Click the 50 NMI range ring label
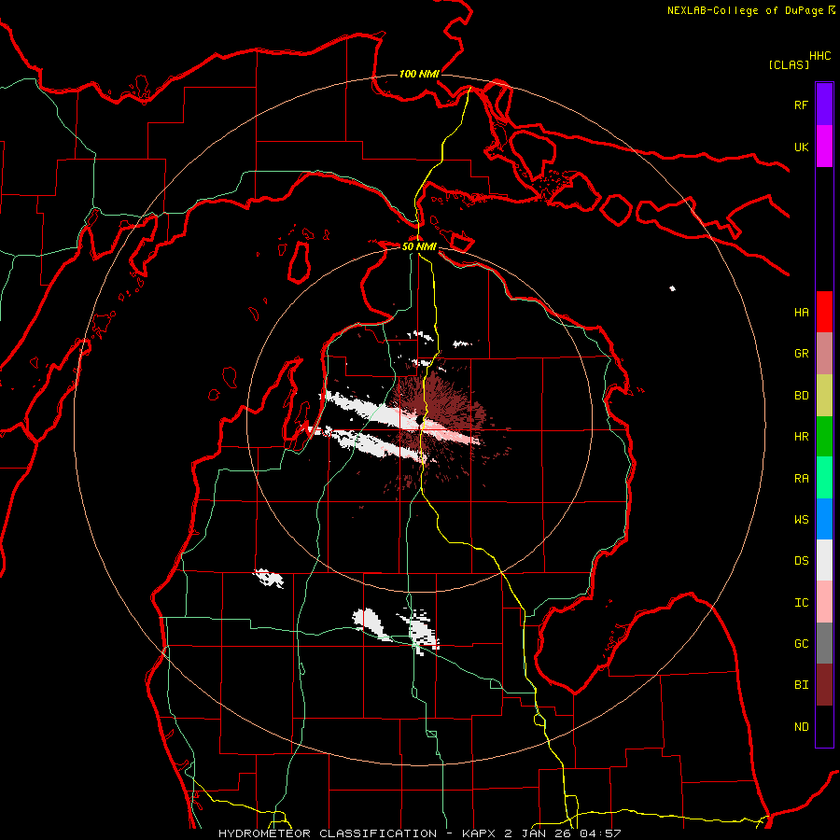This screenshot has width=840, height=840. [x=419, y=246]
